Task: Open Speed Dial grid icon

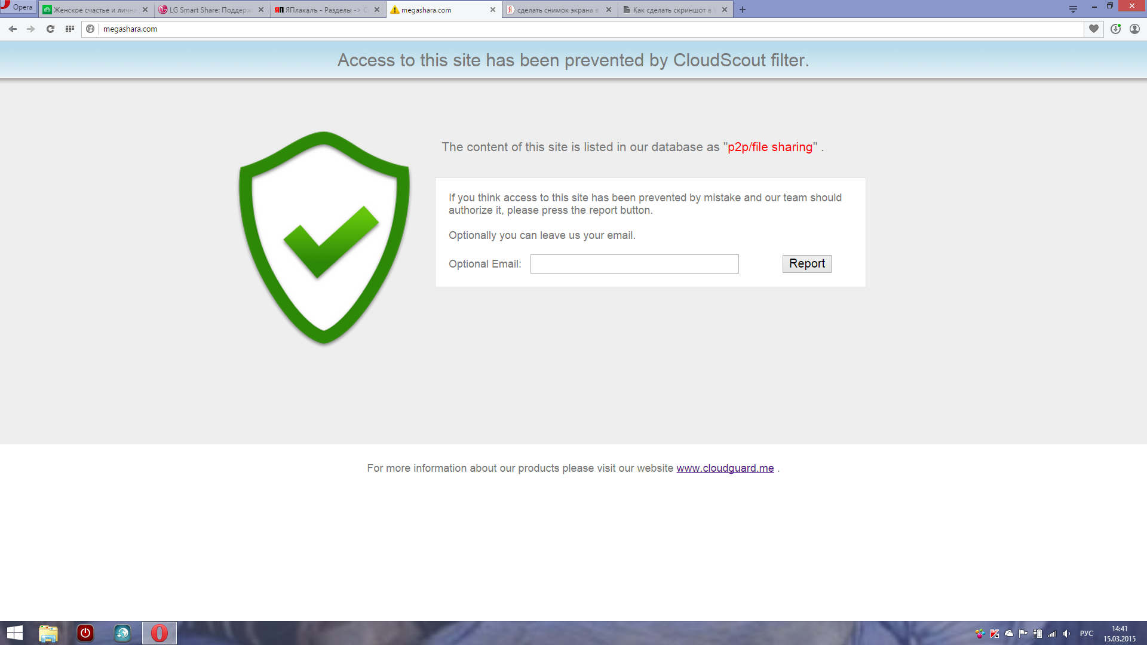Action: pos(70,29)
